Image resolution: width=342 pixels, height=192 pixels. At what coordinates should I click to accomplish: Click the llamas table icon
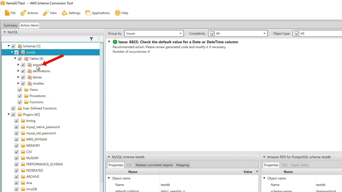click(29, 77)
